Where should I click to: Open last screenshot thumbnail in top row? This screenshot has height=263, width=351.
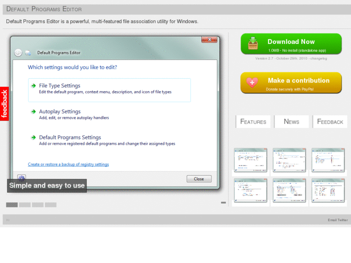coord(328,160)
